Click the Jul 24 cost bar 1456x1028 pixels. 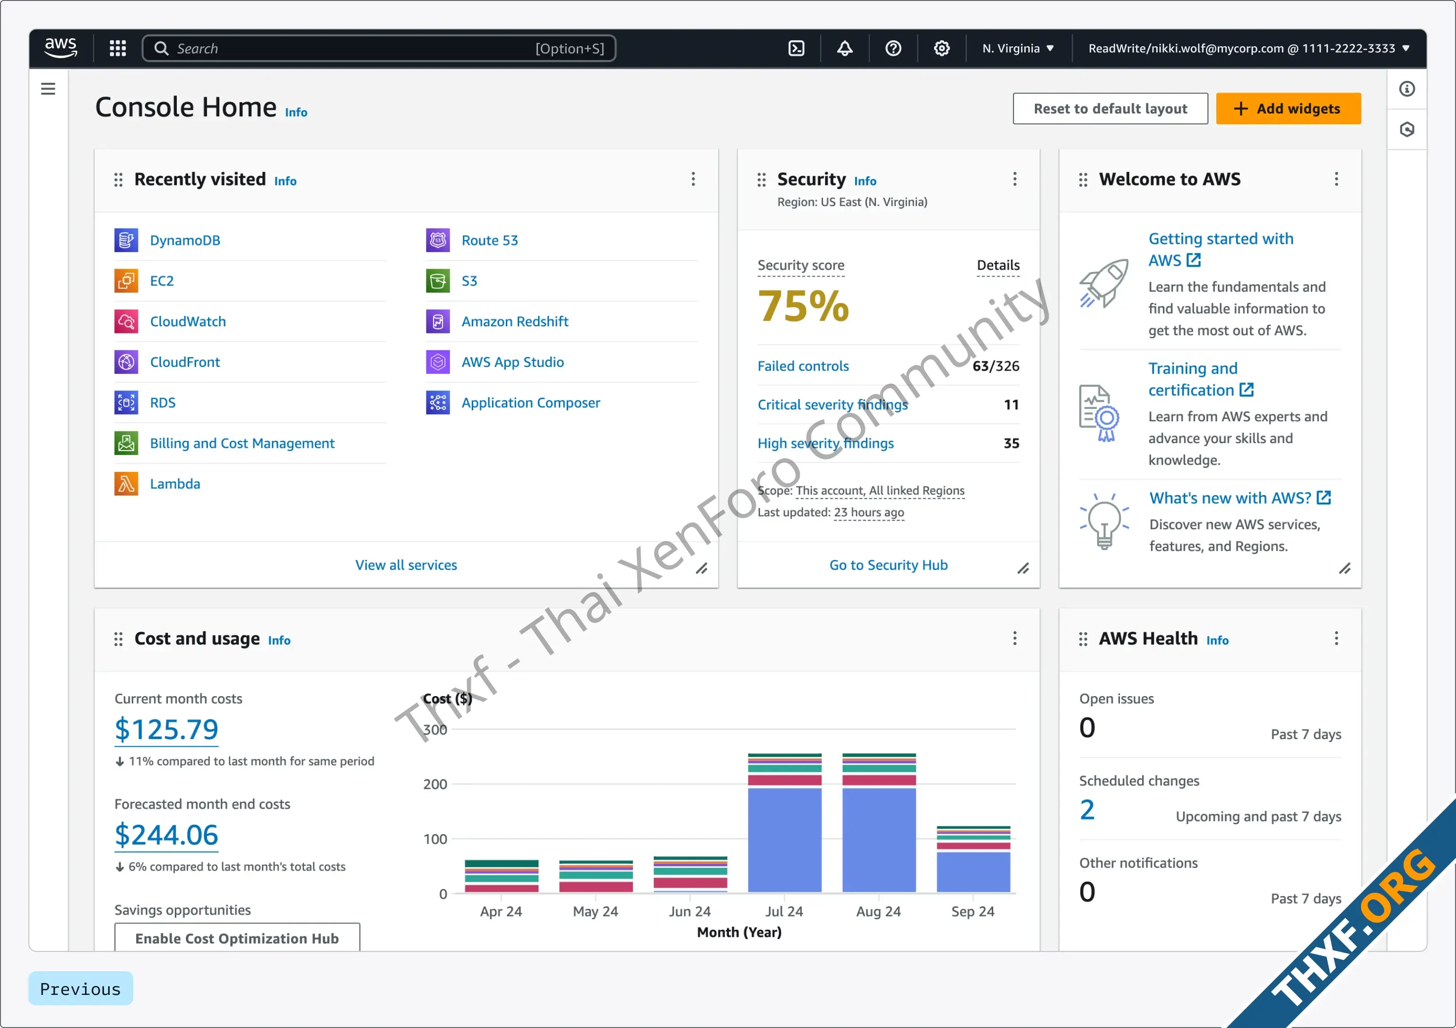pyautogui.click(x=784, y=823)
